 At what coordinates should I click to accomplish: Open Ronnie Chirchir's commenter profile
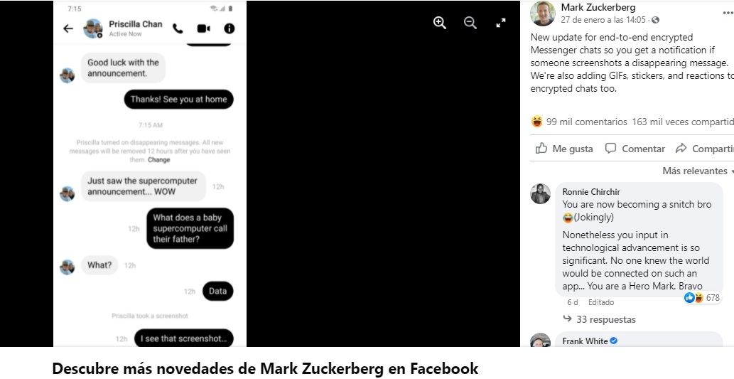591,191
